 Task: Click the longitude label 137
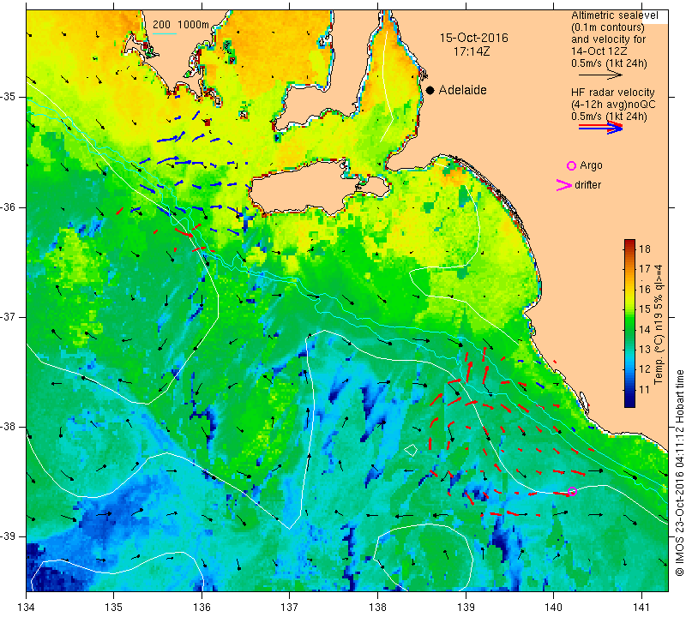tap(290, 608)
